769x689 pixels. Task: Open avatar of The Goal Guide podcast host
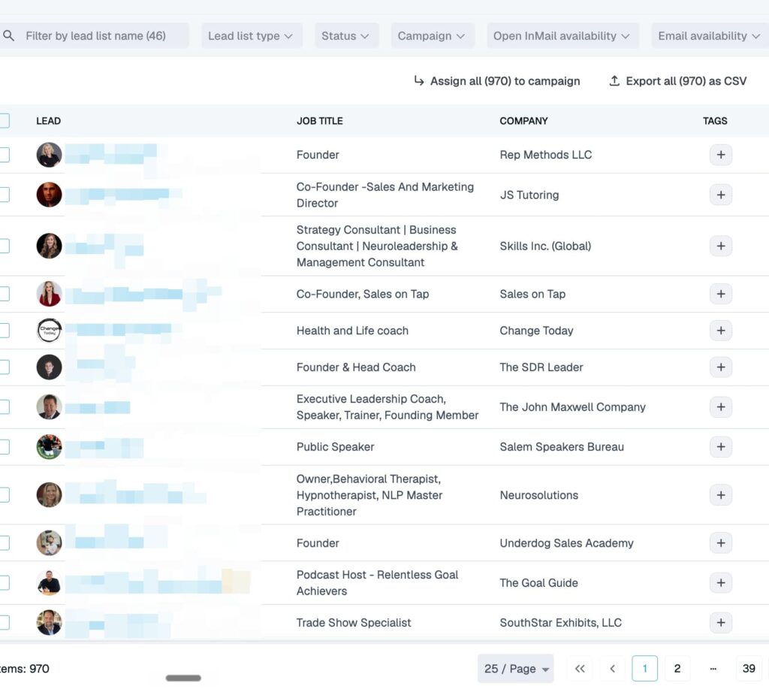49,582
